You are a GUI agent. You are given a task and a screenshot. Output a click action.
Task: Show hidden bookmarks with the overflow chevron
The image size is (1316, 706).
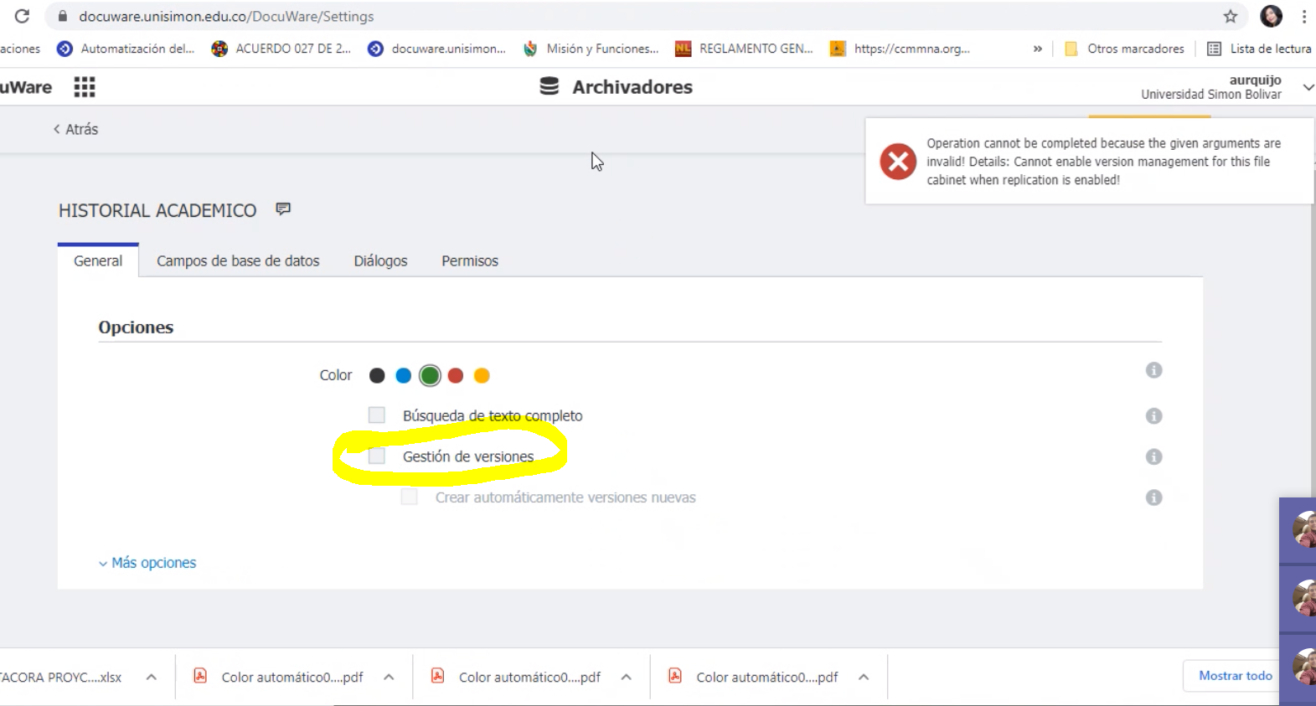(1037, 49)
